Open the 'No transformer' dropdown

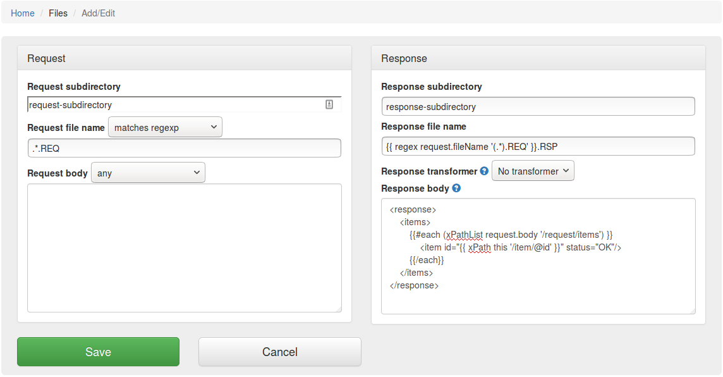point(532,171)
